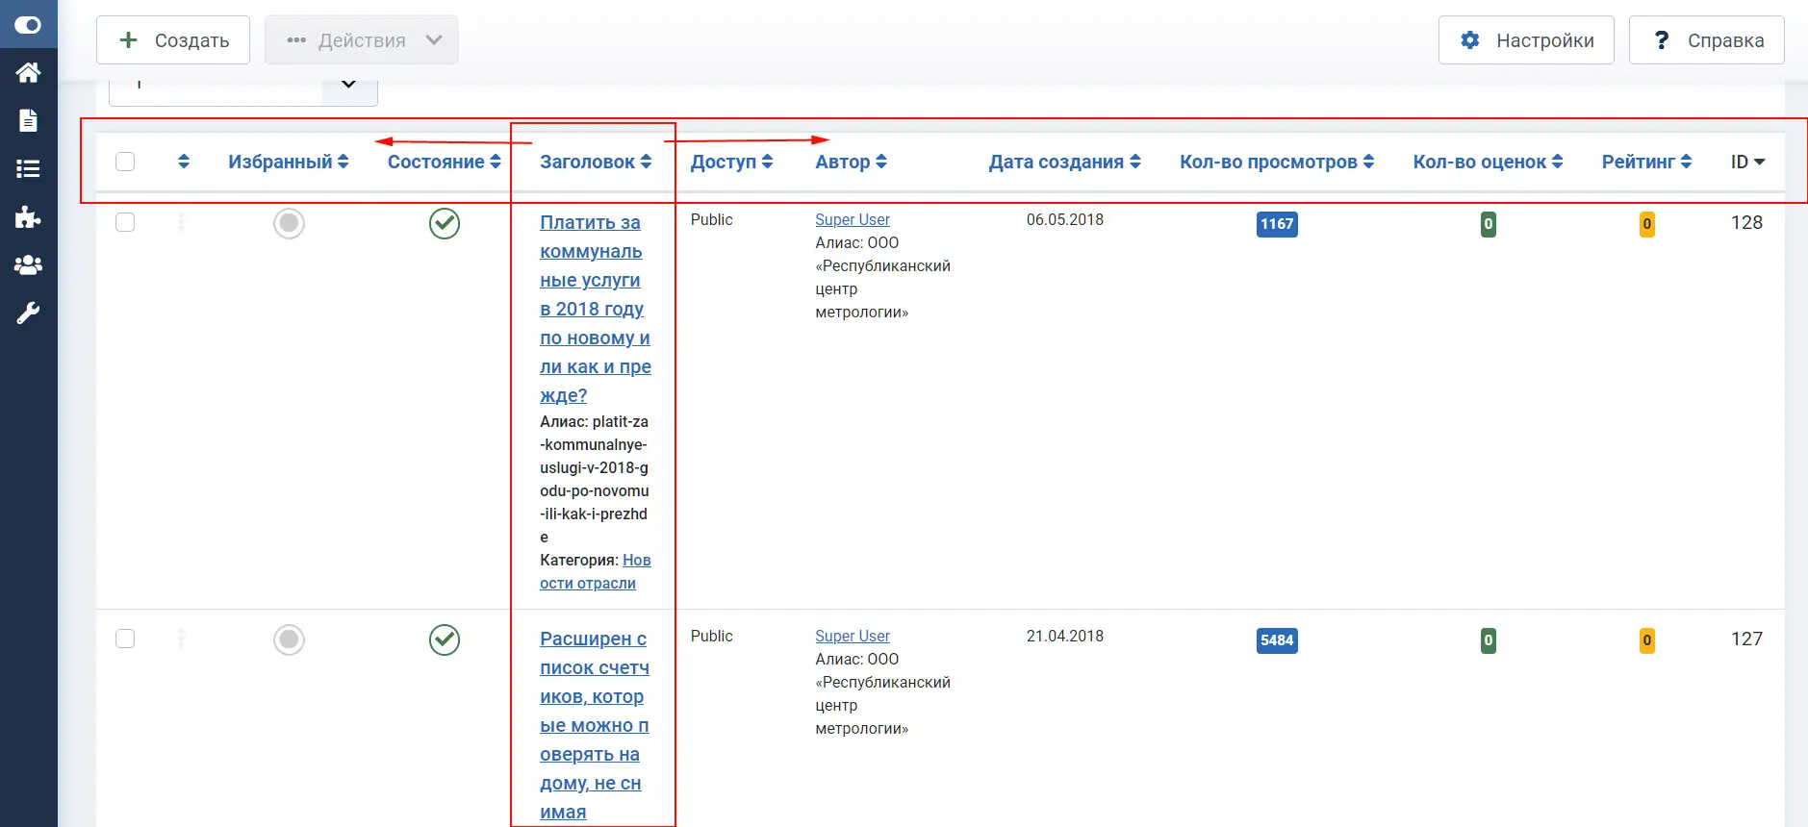Click the 5484 views badge
Screen dimensions: 1808x827
click(1277, 640)
